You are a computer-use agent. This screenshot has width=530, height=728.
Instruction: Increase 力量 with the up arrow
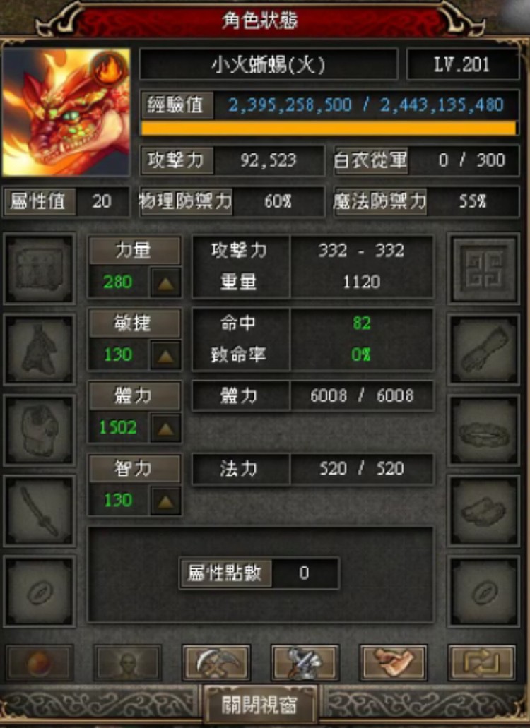166,282
